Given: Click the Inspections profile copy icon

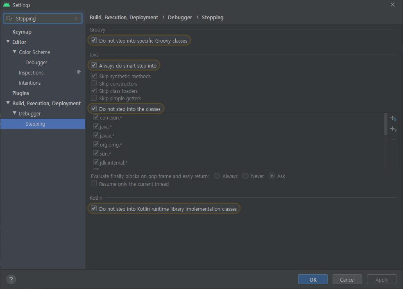Looking at the screenshot, I should [x=79, y=72].
